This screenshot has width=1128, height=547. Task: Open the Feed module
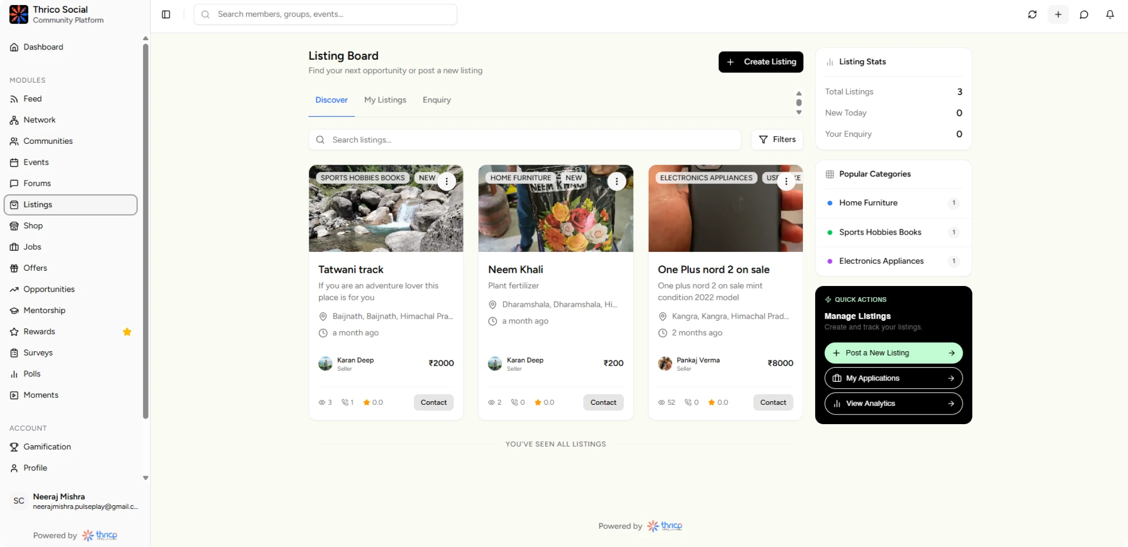pos(70,99)
